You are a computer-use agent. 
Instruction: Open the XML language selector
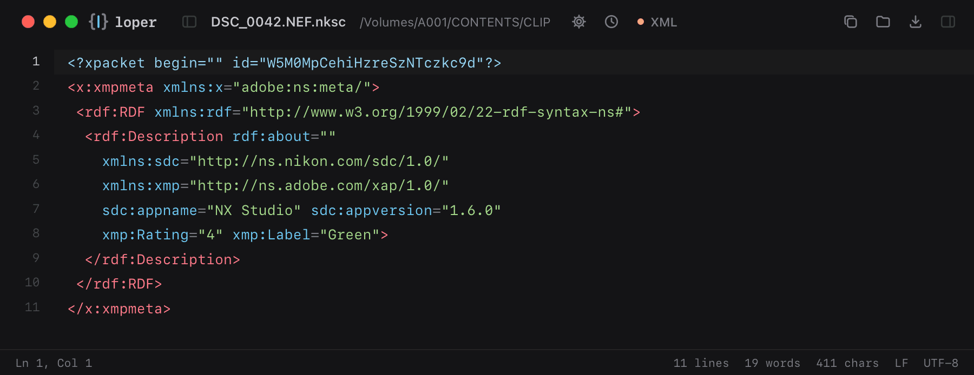[657, 22]
